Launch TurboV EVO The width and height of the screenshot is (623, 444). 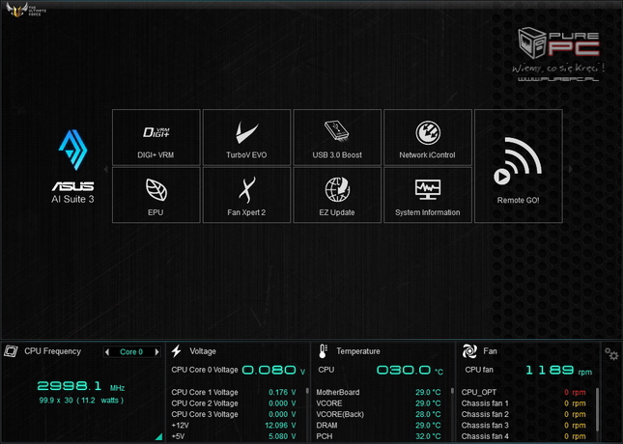[246, 137]
